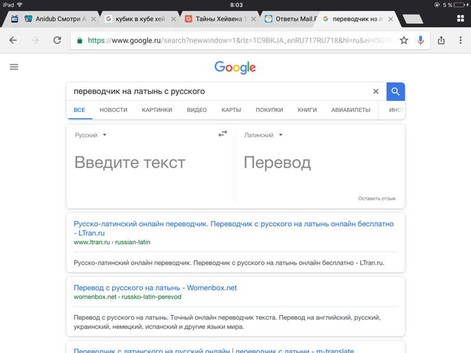
Task: Open the Womenbox.net translation result
Action: 155,288
